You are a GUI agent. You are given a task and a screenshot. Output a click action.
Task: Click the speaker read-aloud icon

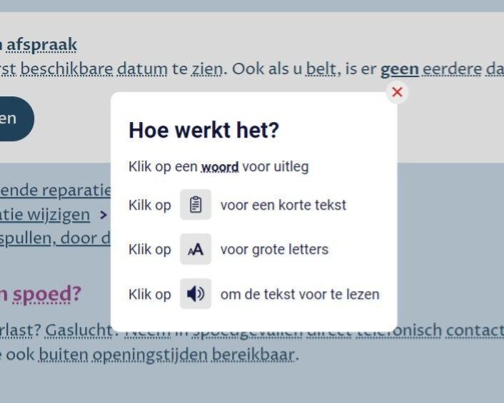pos(196,294)
